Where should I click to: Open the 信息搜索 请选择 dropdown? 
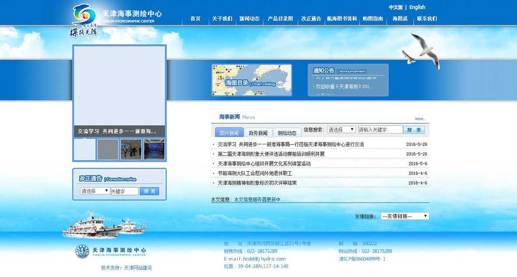click(341, 130)
